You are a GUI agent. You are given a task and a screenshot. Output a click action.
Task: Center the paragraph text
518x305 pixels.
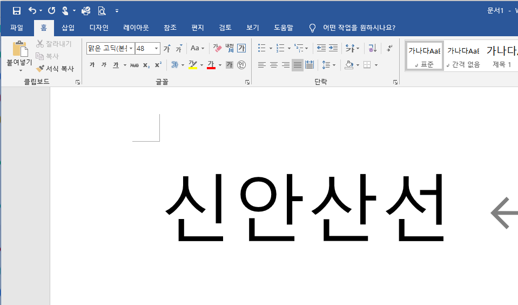pyautogui.click(x=273, y=65)
